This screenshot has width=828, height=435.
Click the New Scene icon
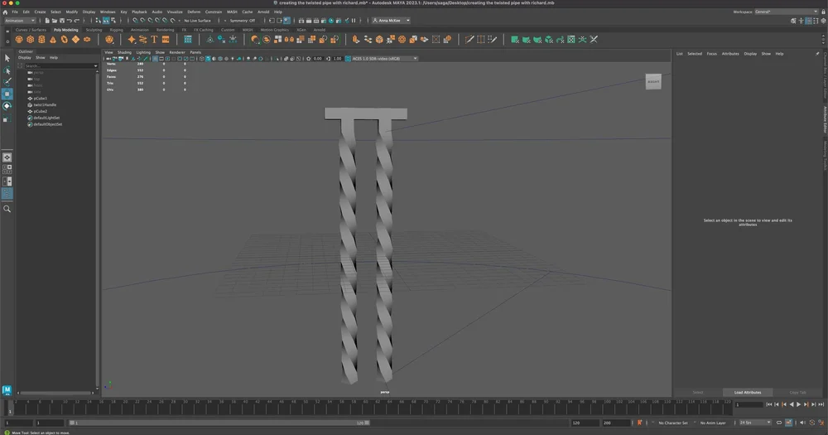(x=47, y=21)
